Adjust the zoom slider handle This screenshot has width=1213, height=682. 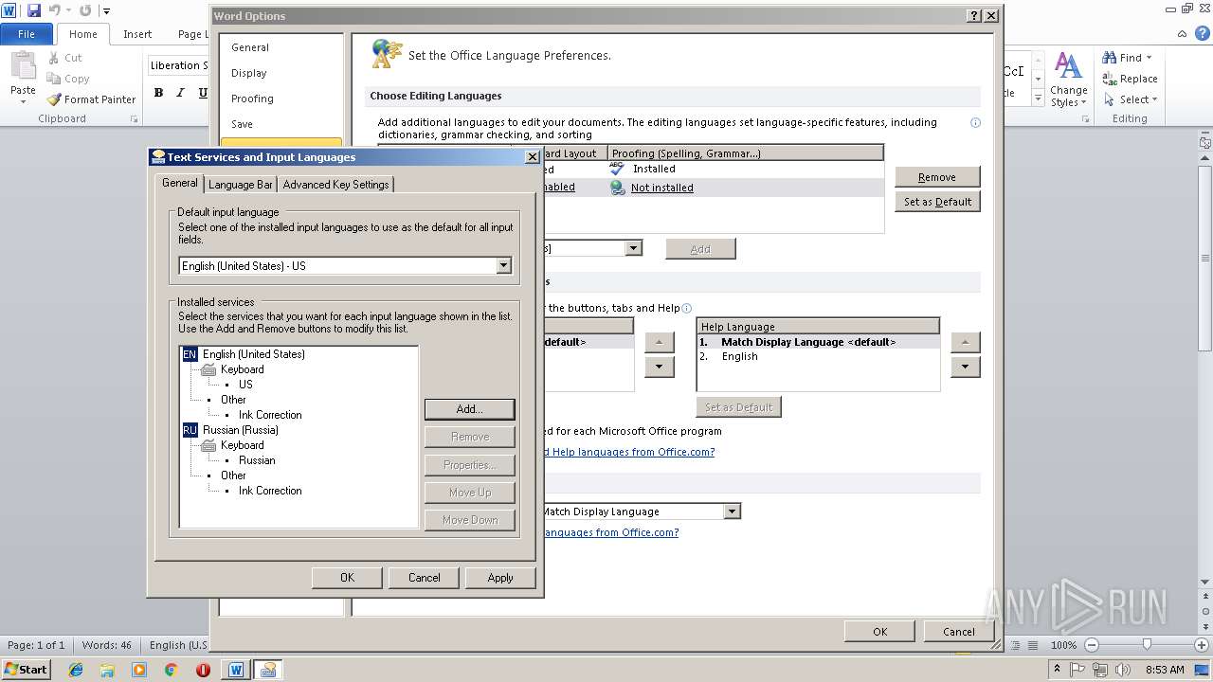tap(1147, 645)
